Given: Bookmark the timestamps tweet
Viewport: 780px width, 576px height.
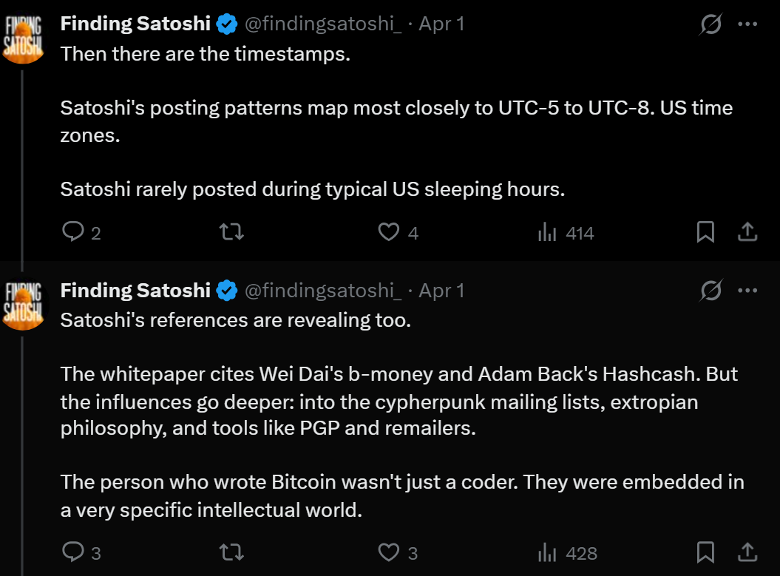Looking at the screenshot, I should 706,233.
